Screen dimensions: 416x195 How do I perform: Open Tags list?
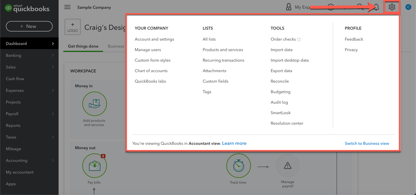tap(207, 92)
